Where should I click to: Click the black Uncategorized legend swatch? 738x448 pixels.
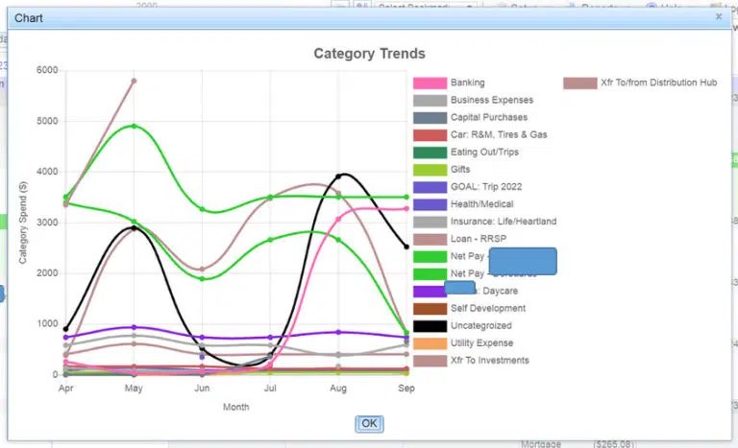point(429,325)
